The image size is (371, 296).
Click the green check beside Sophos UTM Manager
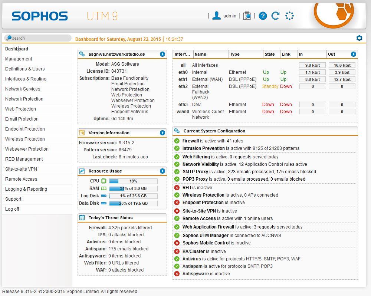pyautogui.click(x=177, y=236)
